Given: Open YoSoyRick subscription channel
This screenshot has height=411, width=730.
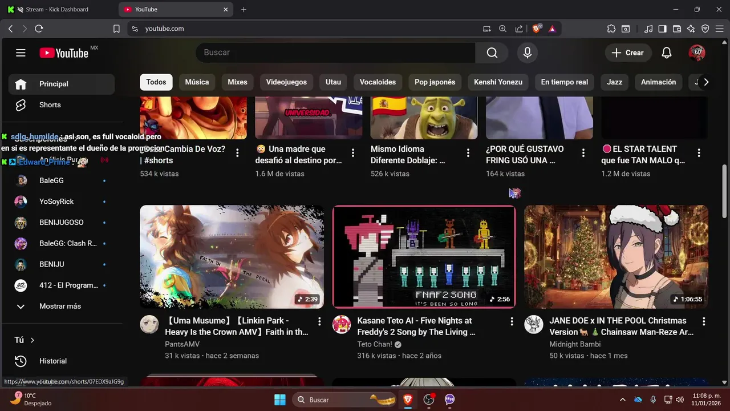Looking at the screenshot, I should pos(61,202).
